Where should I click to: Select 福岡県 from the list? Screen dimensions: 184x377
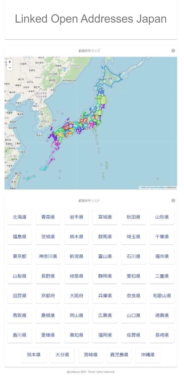pyautogui.click(x=105, y=335)
